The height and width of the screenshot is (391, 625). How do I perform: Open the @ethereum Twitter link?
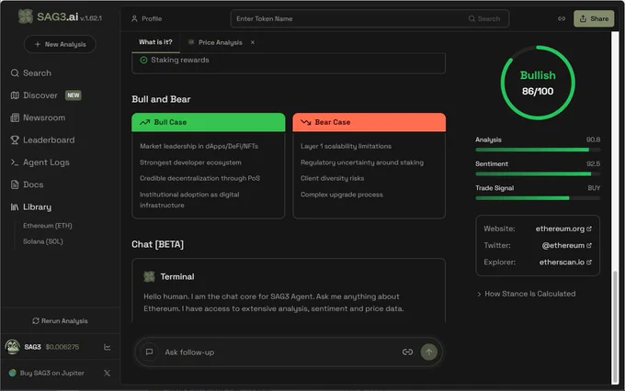566,245
